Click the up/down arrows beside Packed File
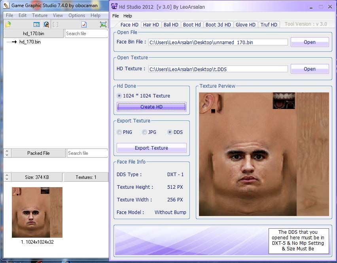Image resolution: width=337 pixels, height=263 pixels. (7, 153)
